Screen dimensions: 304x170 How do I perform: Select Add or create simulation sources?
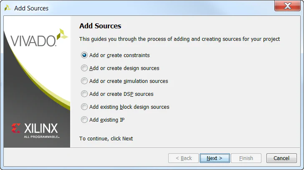tap(85, 81)
